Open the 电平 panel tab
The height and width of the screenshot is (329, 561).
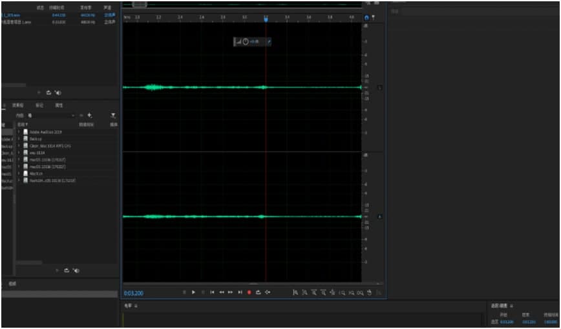pyautogui.click(x=128, y=306)
